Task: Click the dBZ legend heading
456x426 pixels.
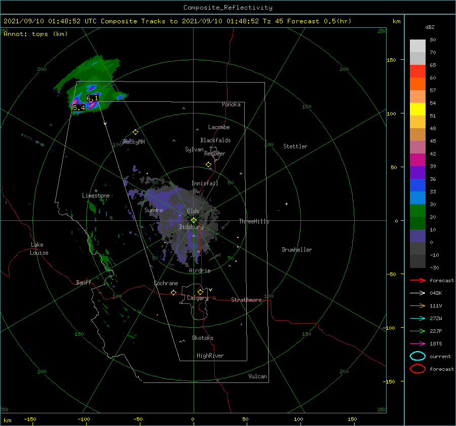Action: pyautogui.click(x=430, y=27)
